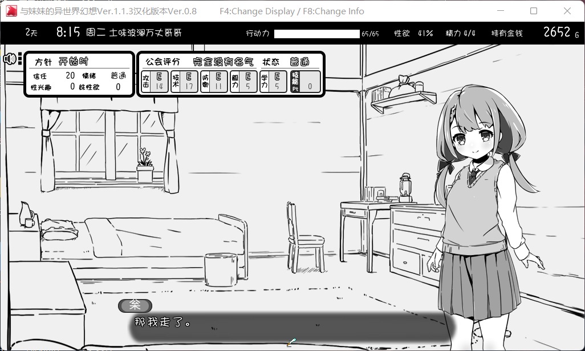Click the 信任 20 trust value
This screenshot has height=351, width=585.
(x=54, y=76)
